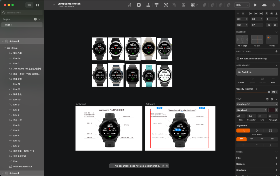
Task: Select Page 1 in Pages list
Action: click(x=22, y=25)
